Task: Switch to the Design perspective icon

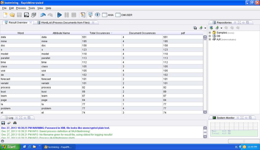Action: (83, 15)
